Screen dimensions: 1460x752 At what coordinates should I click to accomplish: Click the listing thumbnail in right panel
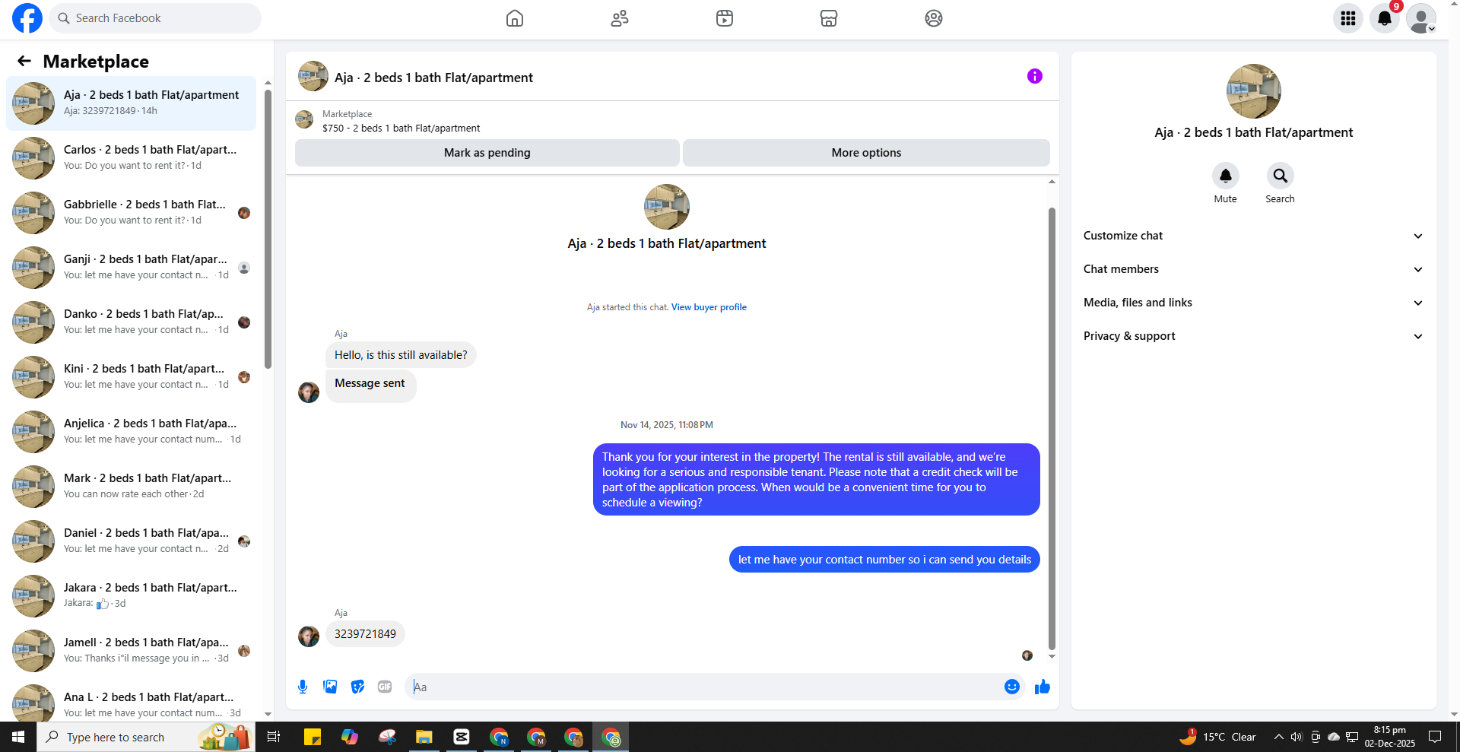coord(1253,91)
